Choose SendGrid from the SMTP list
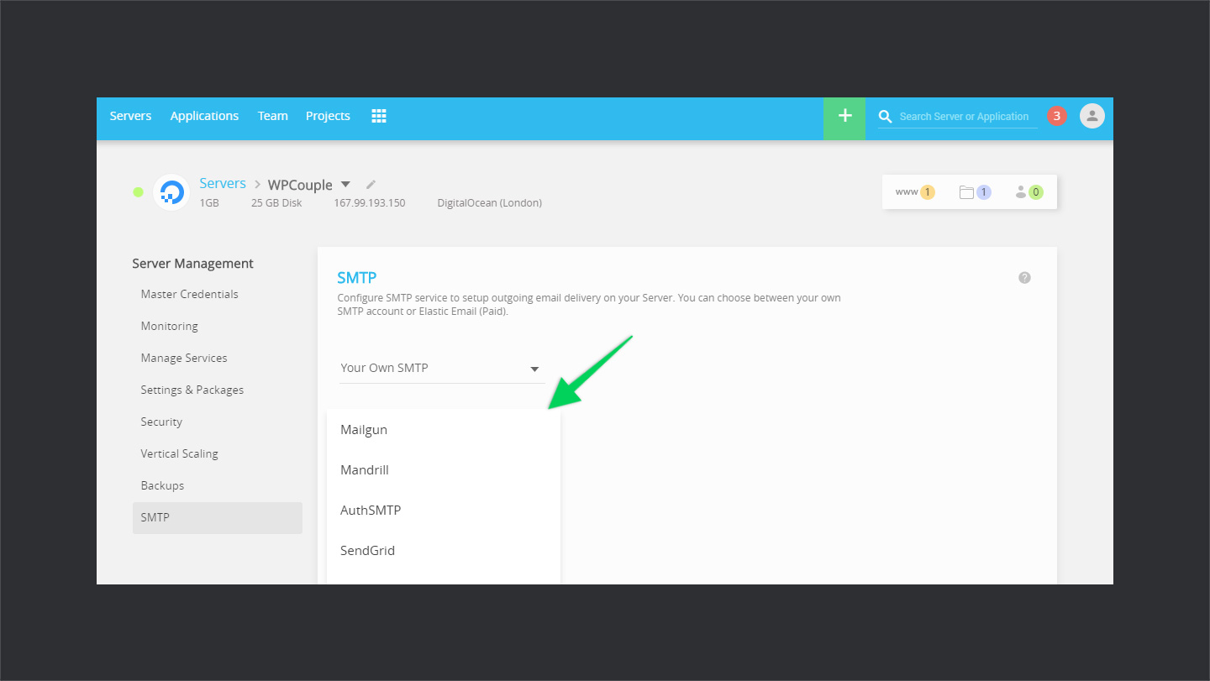The height and width of the screenshot is (681, 1210). [x=444, y=551]
